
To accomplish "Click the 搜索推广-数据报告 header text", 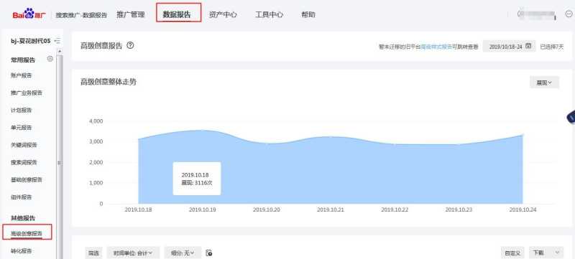I will (x=81, y=15).
